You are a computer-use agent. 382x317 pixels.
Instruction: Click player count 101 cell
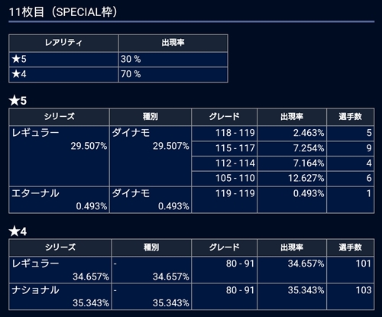point(351,270)
